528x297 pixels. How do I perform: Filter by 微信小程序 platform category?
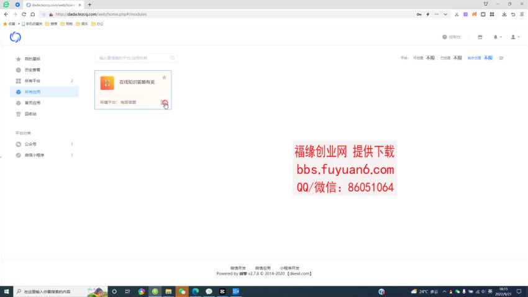point(34,155)
